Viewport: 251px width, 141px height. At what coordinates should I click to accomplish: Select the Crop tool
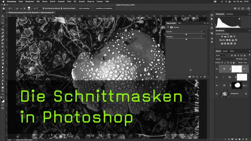[x=3, y=30]
